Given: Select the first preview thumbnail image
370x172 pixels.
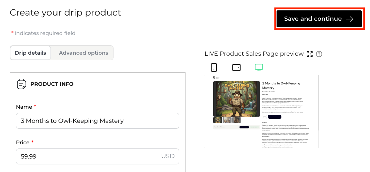Looking at the screenshot, I should (x=218, y=120).
